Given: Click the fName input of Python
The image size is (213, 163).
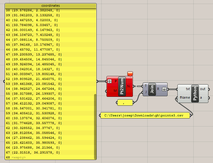Looking at the screenshot, I should pos(185,97).
